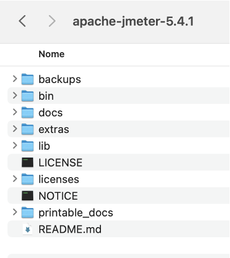Select the printable_docs folder icon
This screenshot has width=230, height=258.
click(x=27, y=213)
